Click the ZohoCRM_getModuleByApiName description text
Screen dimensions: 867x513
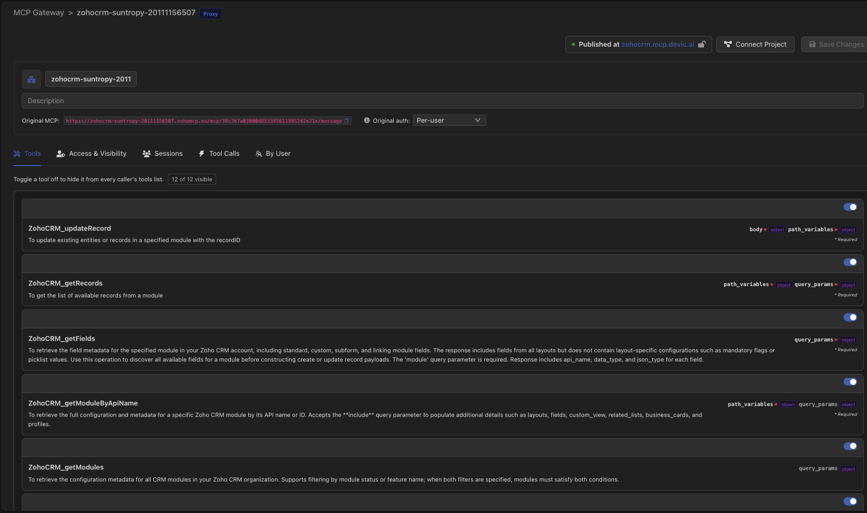(365, 420)
